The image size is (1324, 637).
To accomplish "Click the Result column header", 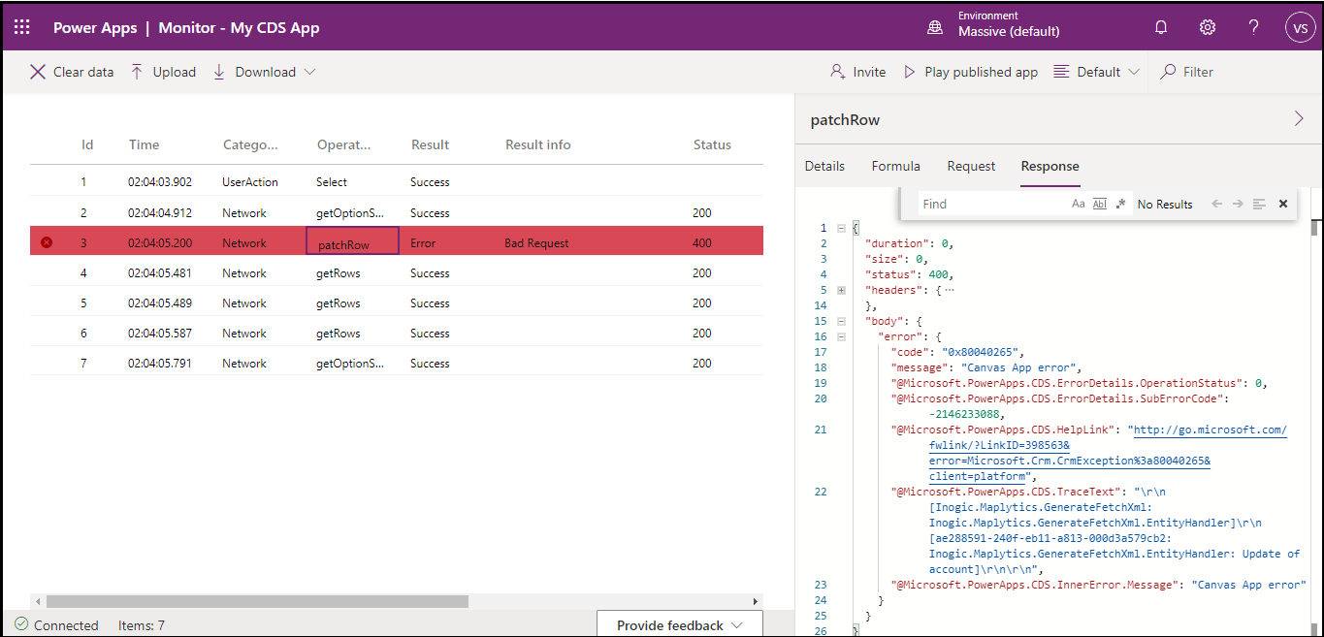I will tap(430, 144).
